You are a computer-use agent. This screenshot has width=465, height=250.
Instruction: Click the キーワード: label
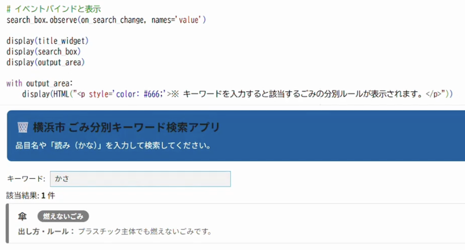(x=26, y=179)
